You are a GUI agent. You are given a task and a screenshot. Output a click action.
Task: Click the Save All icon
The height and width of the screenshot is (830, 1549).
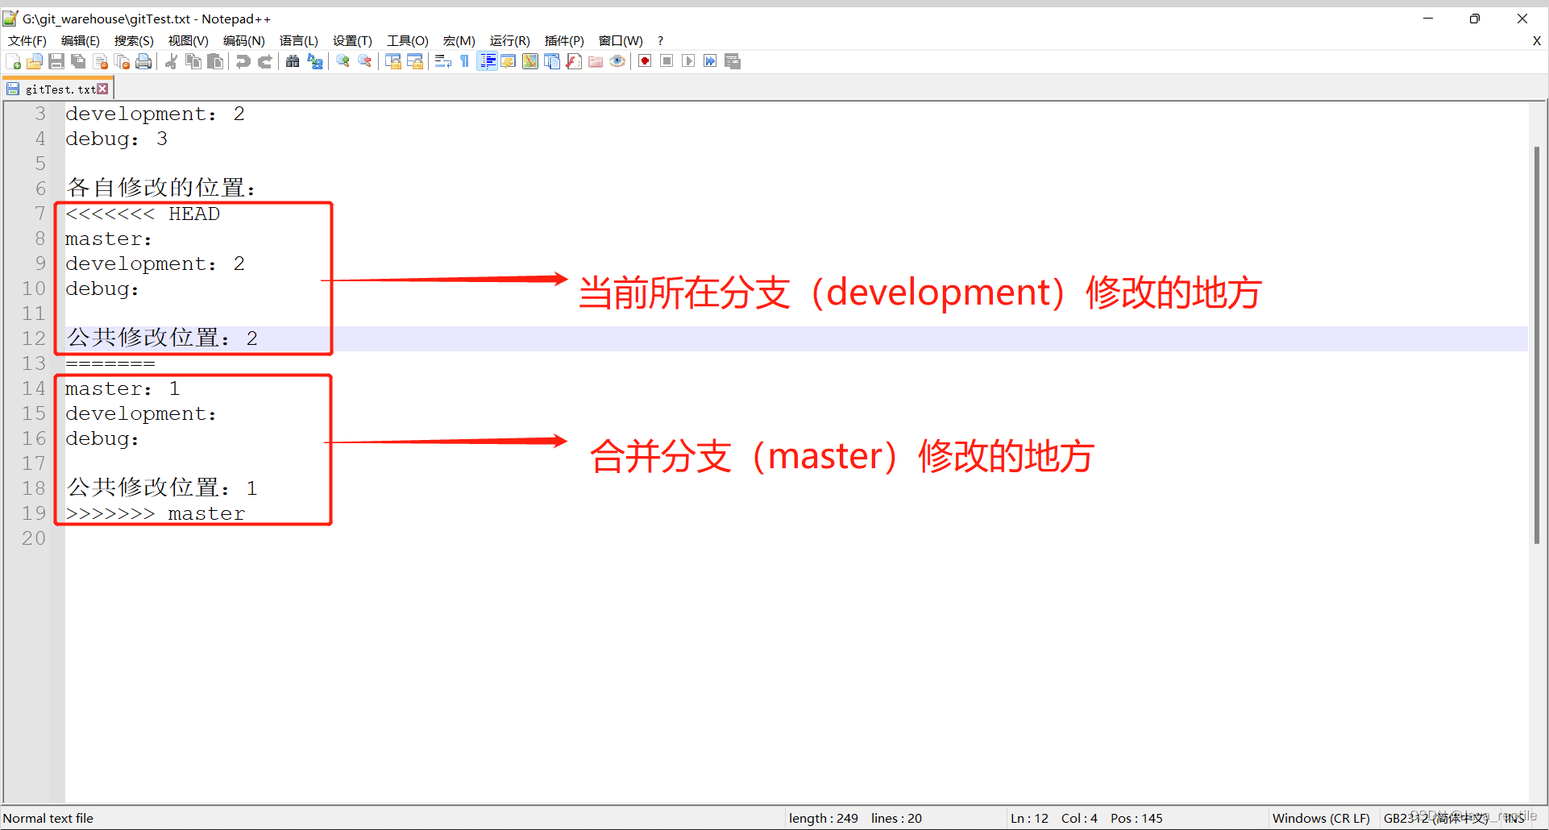[78, 61]
